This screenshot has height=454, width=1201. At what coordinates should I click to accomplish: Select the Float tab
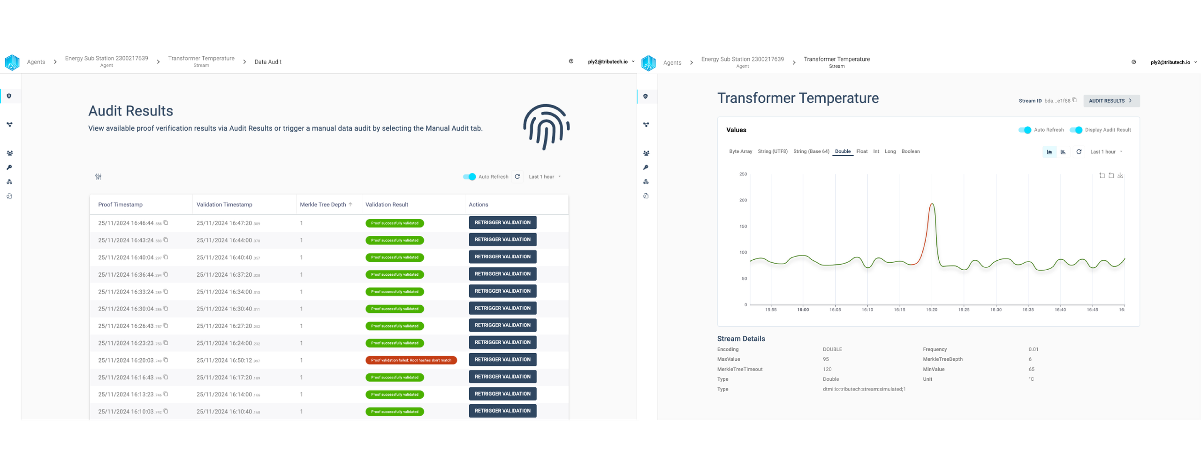pos(862,151)
